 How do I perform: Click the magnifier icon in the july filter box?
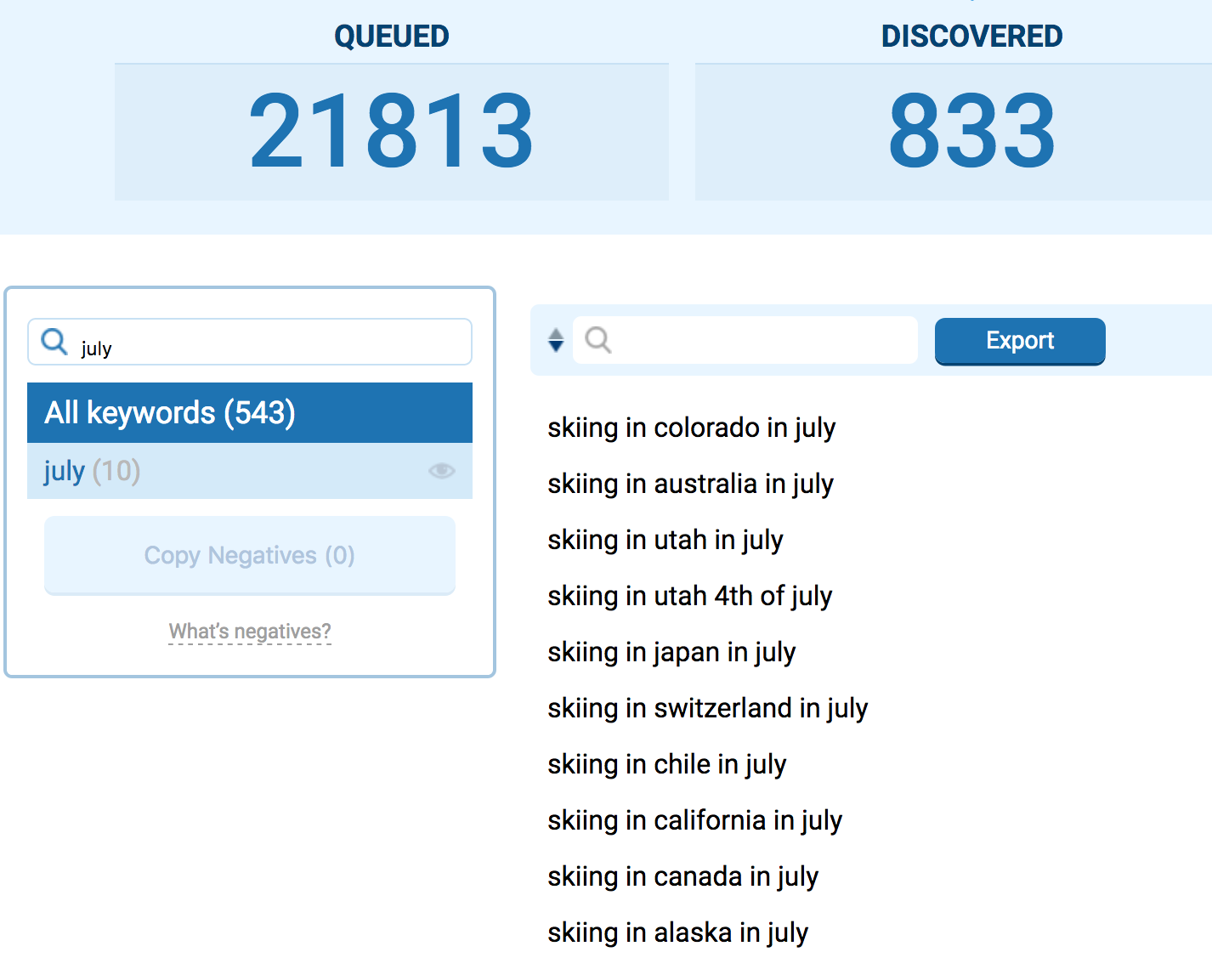(x=54, y=342)
